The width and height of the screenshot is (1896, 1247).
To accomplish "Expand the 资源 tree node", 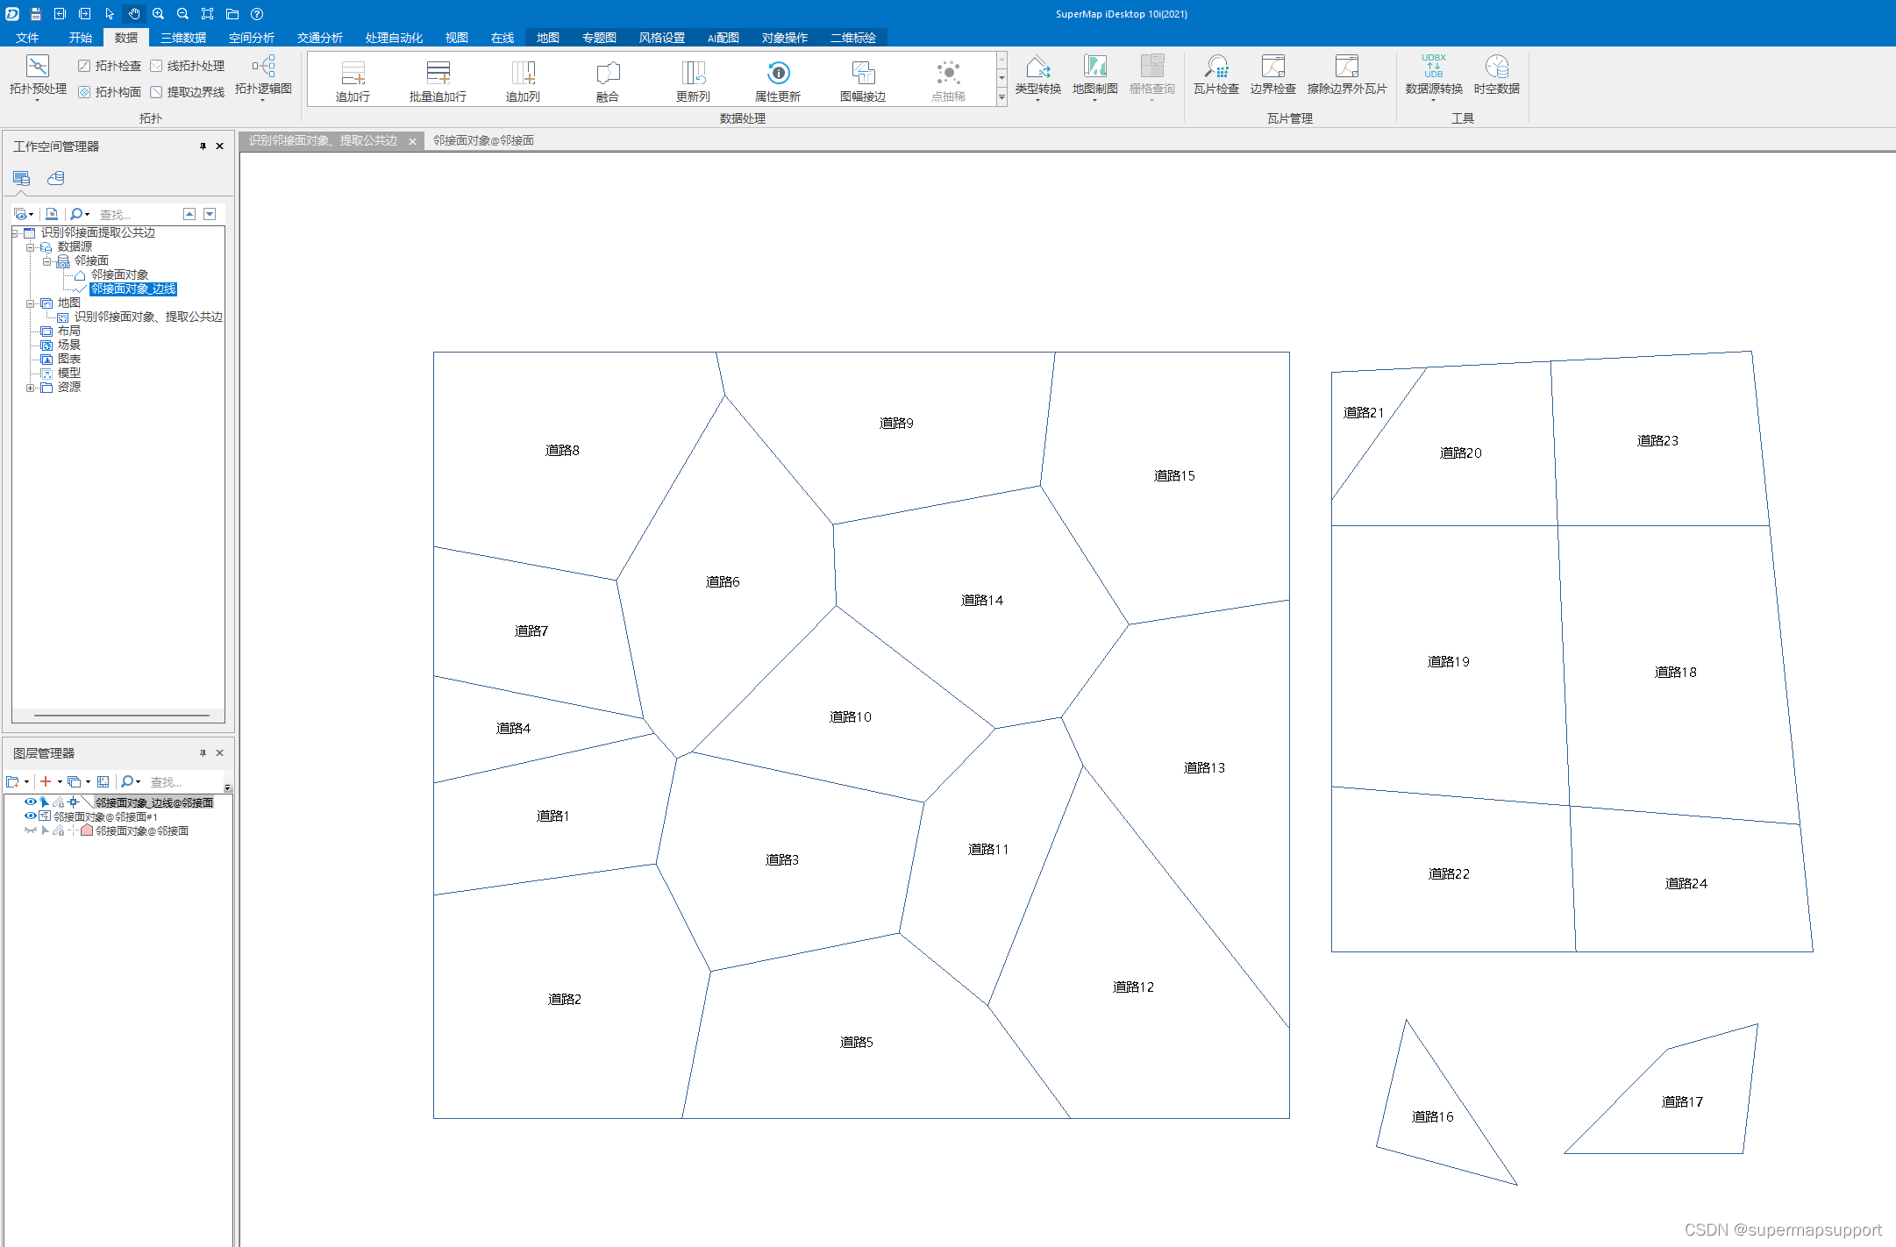I will (31, 388).
